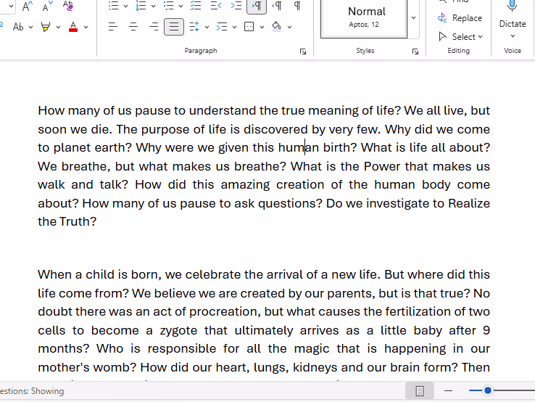Click the line spacing button
The height and width of the screenshot is (402, 535).
(x=194, y=27)
